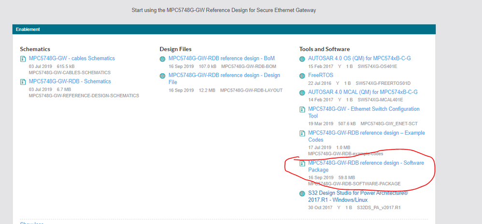The height and width of the screenshot is (224, 482).
Task: Open MPC5748G-GW-RDB reference design Design File link
Action: click(224, 79)
